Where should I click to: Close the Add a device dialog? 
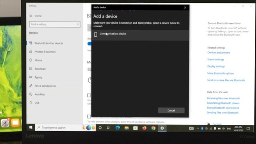tap(185, 8)
